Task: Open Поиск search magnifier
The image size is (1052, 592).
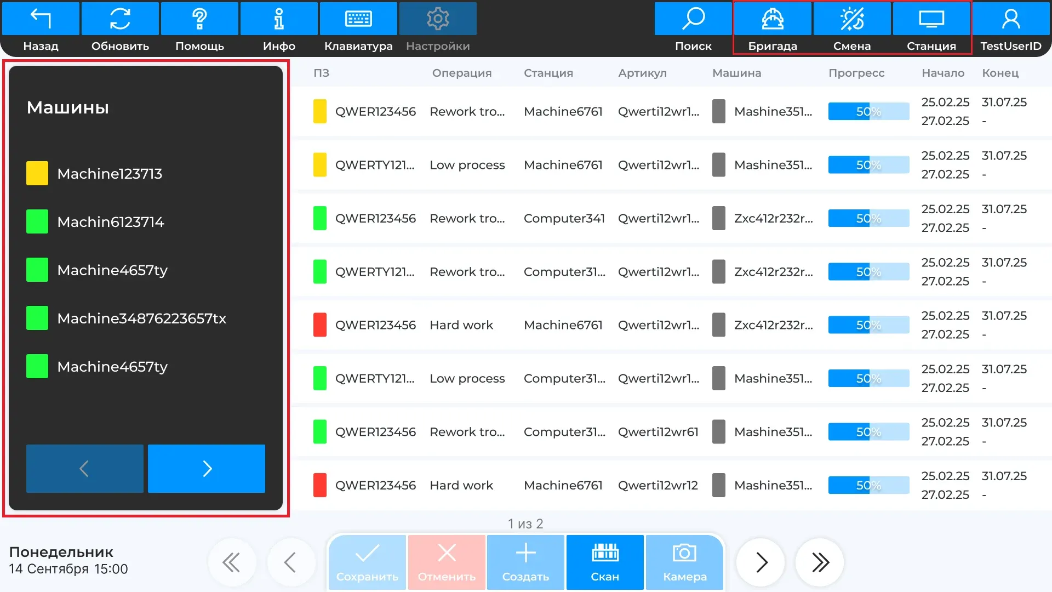Action: click(x=693, y=29)
